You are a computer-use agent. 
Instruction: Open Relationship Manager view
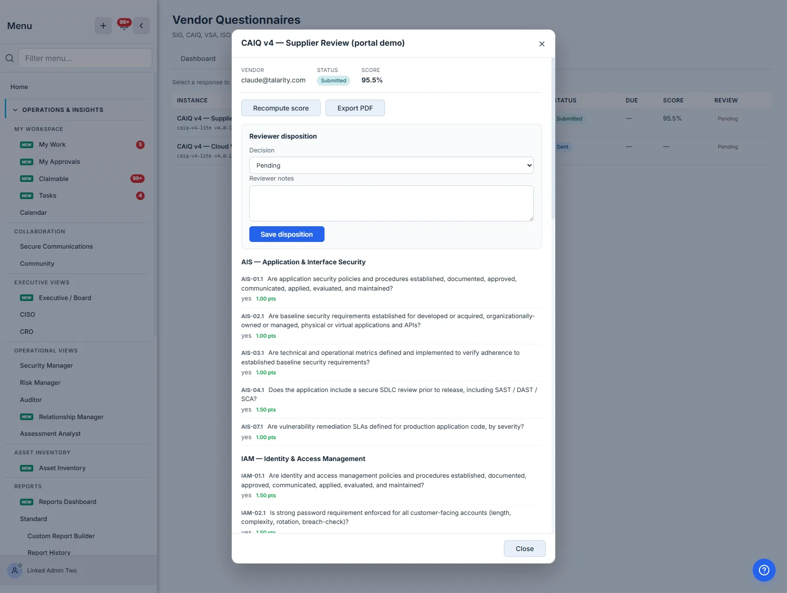pos(71,417)
